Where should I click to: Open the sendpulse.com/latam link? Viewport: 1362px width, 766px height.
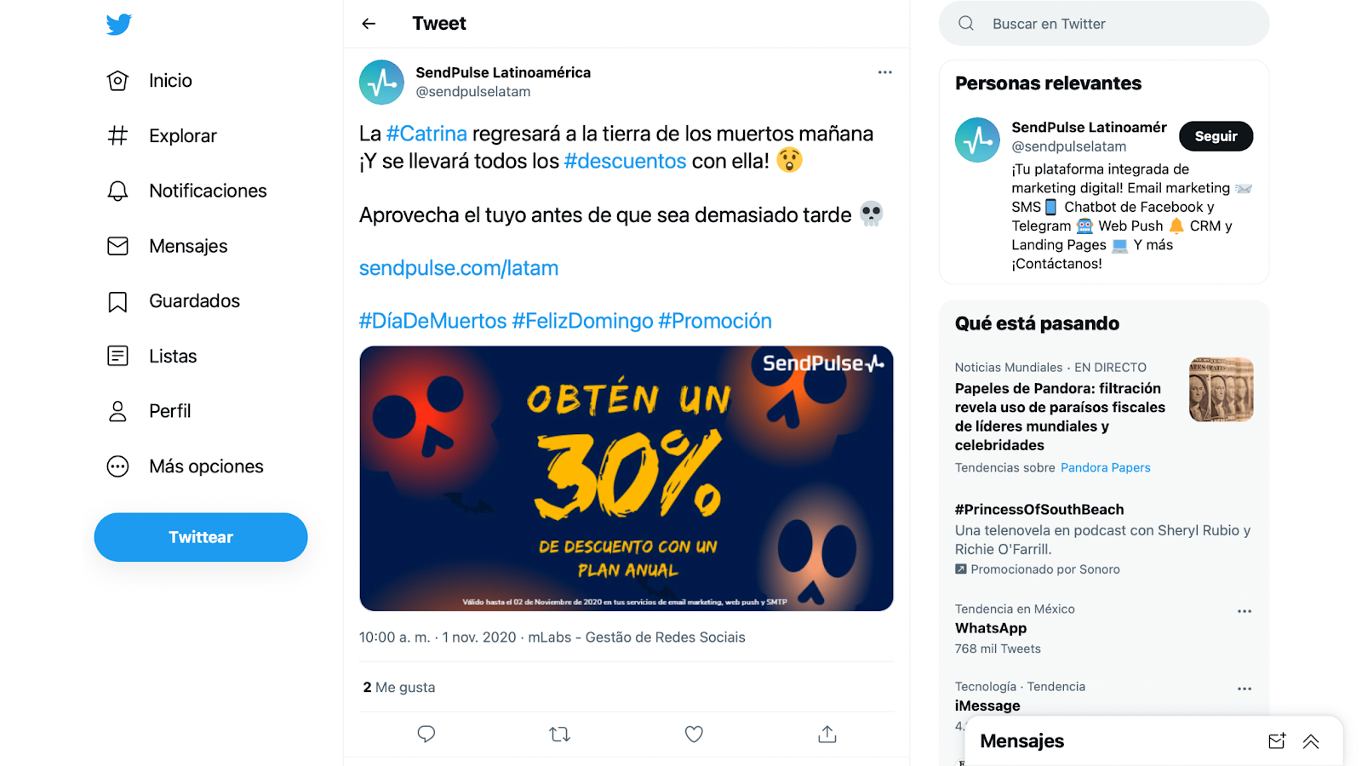point(459,268)
